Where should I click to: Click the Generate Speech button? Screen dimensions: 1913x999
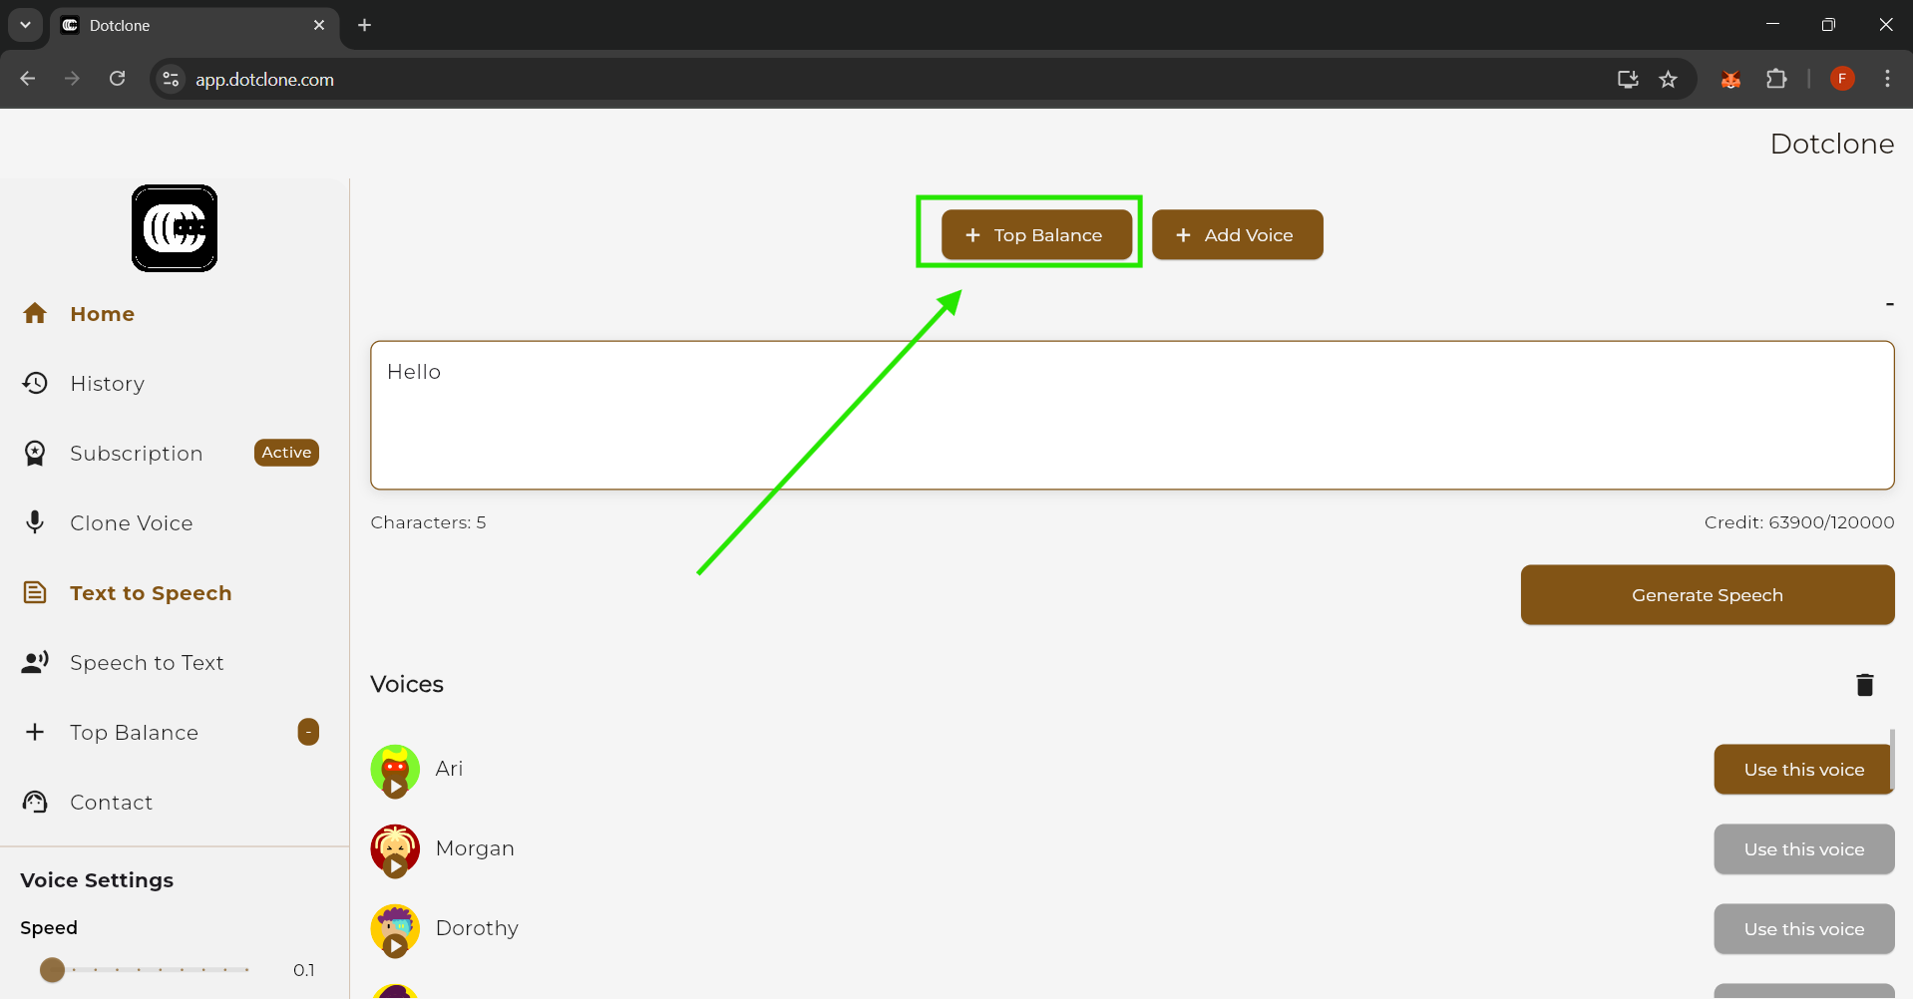click(x=1708, y=595)
